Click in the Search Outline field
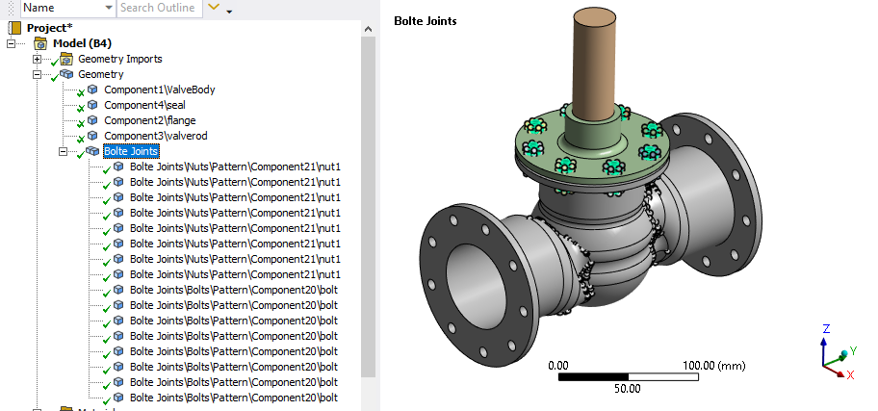878x411 pixels. [x=160, y=8]
